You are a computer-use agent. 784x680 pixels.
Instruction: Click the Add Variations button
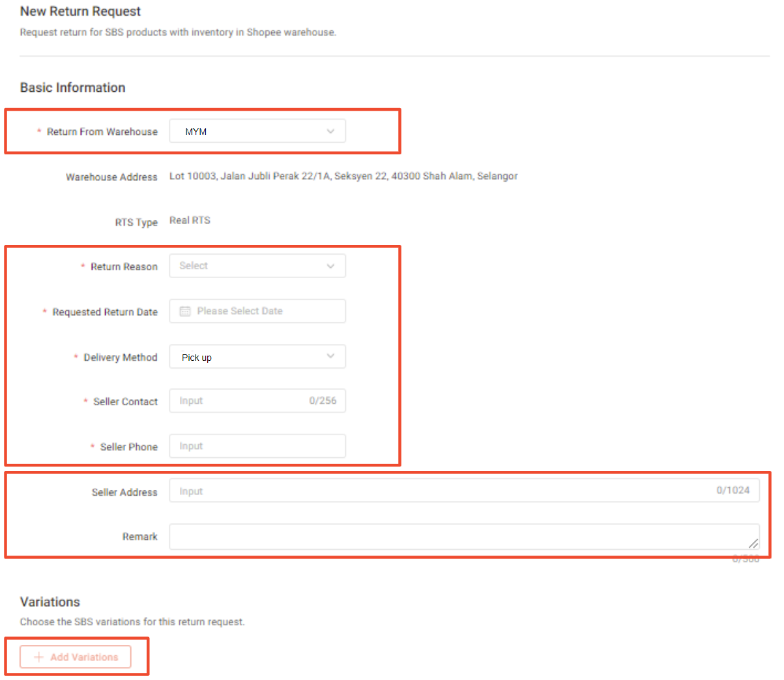click(x=75, y=657)
